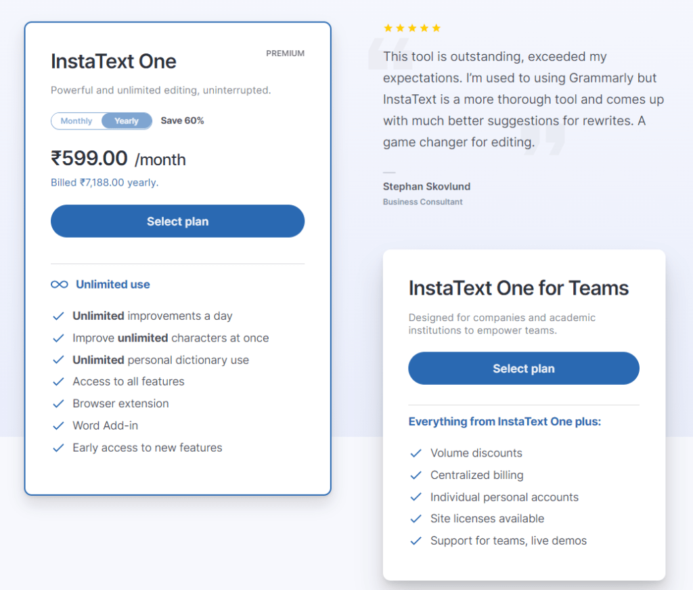693x590 pixels.
Task: Click the testimonial quote paragraph
Action: click(x=523, y=99)
